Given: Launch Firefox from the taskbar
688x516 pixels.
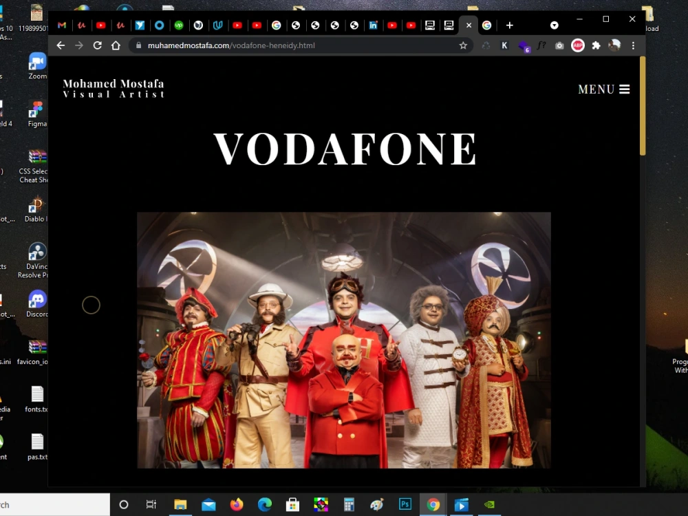Looking at the screenshot, I should click(237, 504).
